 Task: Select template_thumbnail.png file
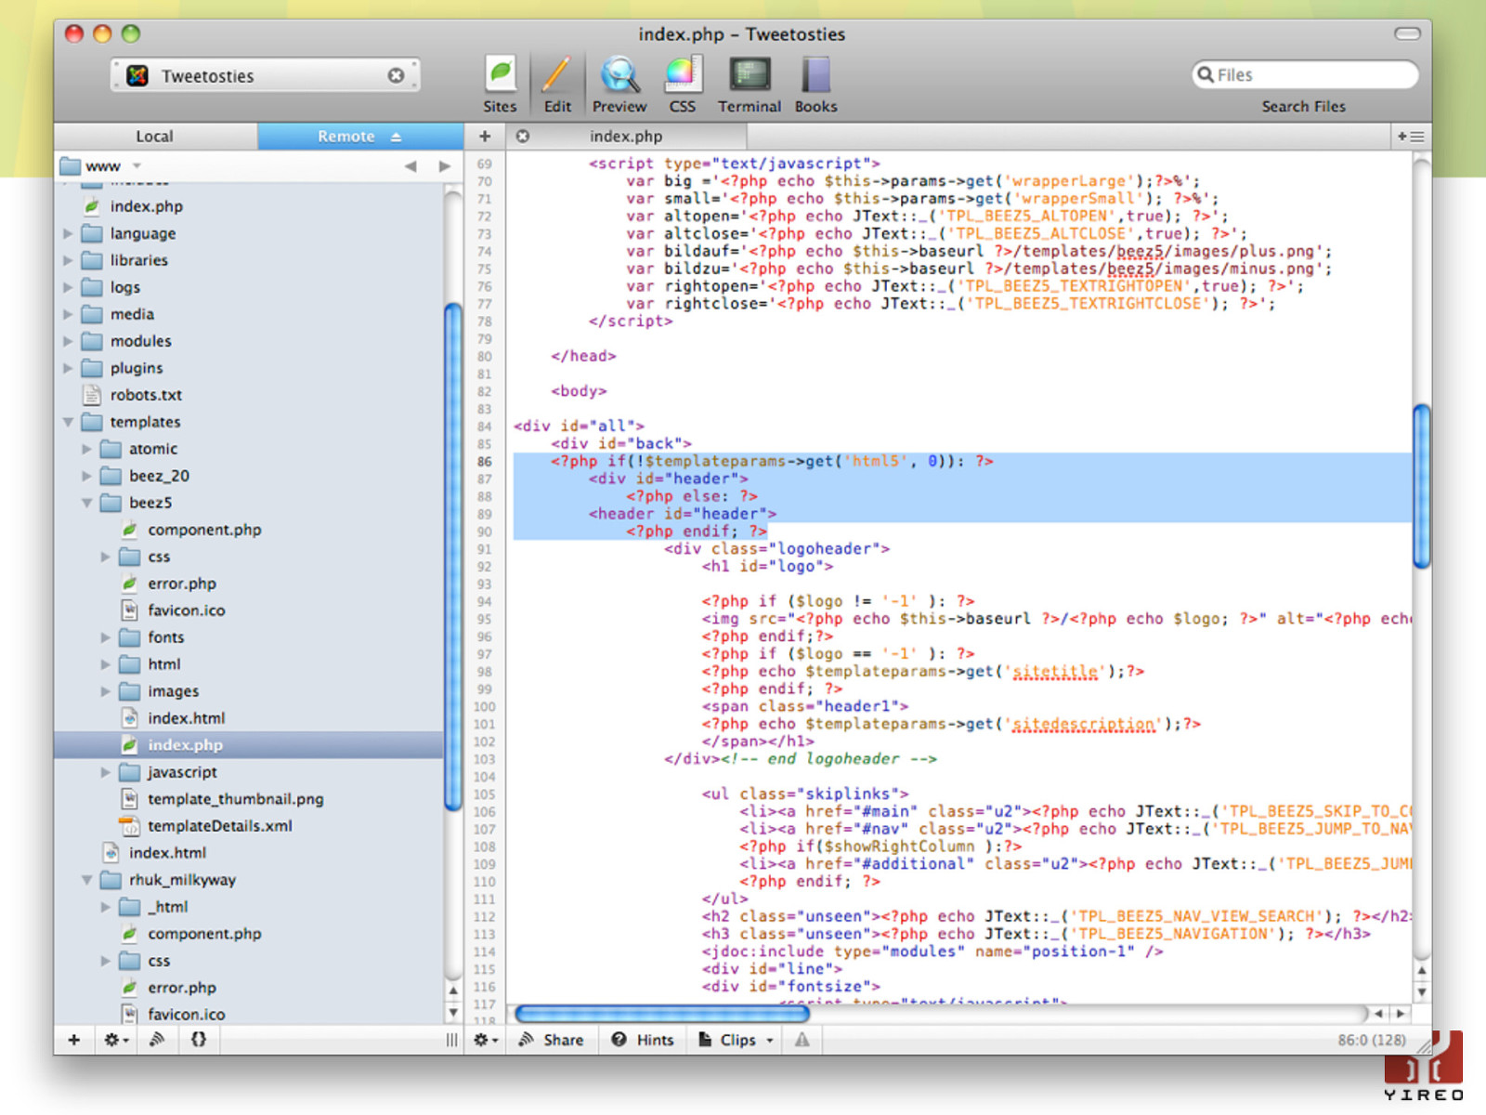[235, 799]
